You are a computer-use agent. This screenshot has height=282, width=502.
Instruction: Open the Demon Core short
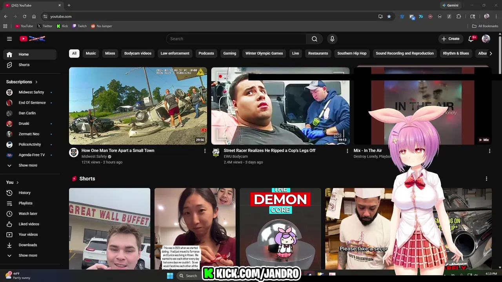280,229
